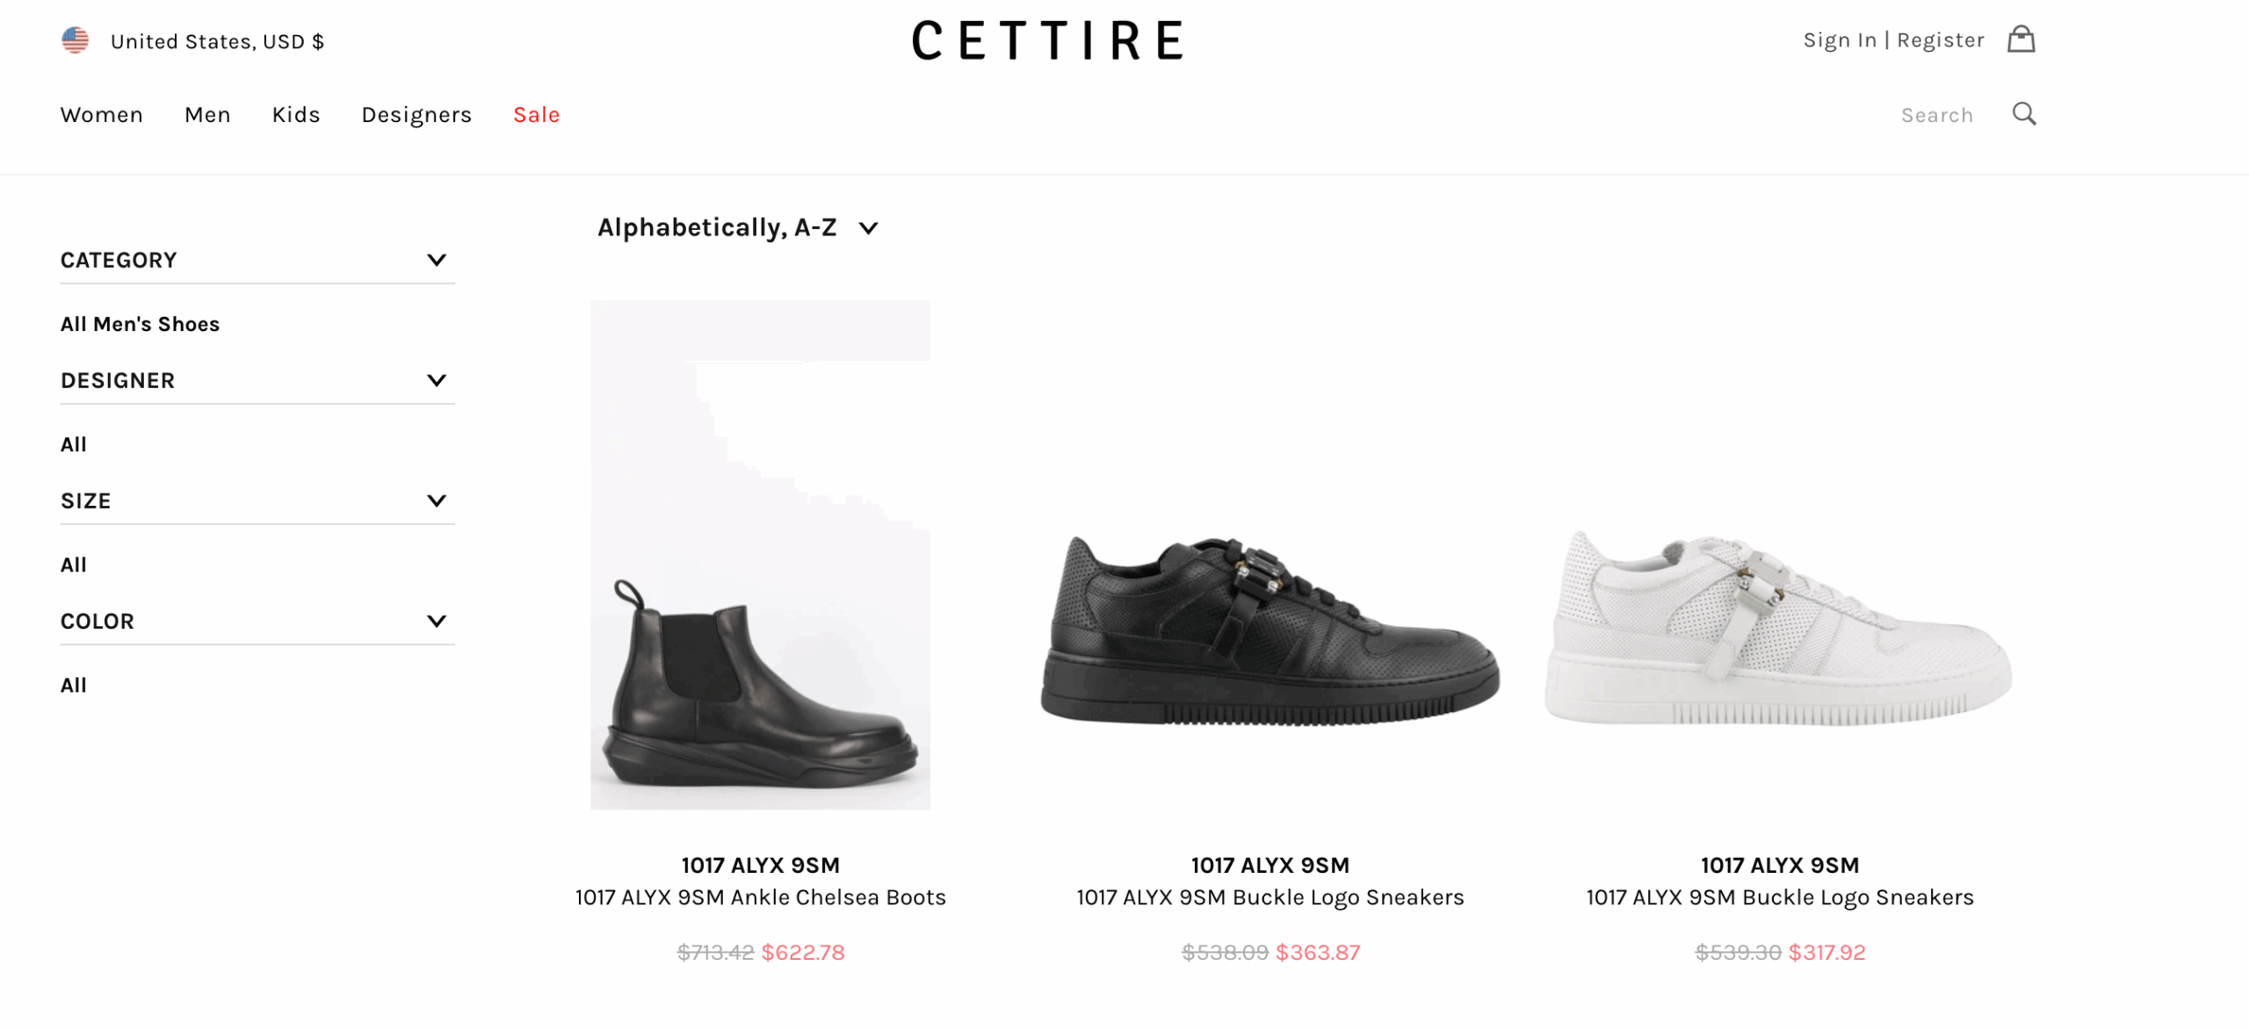The image size is (2249, 1030).
Task: Open the black Buckle Logo Sneakers image
Action: click(x=1270, y=630)
